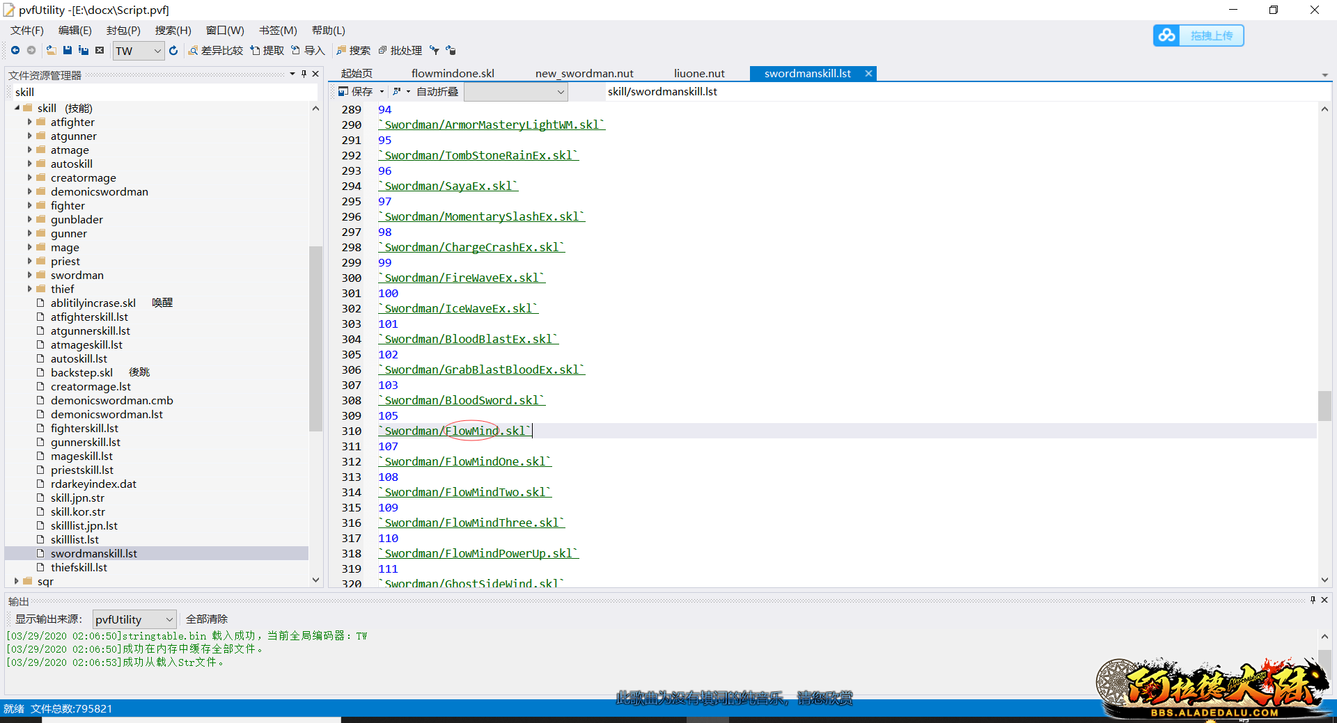Open the 封包(P) menu
The image size is (1337, 723).
click(123, 30)
